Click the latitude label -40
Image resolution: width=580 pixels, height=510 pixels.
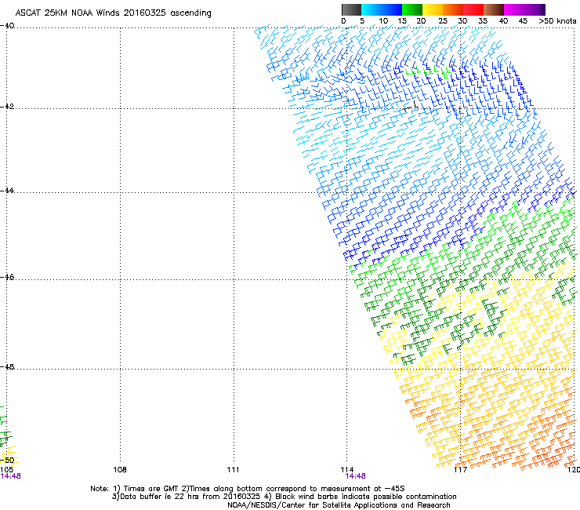pyautogui.click(x=7, y=26)
